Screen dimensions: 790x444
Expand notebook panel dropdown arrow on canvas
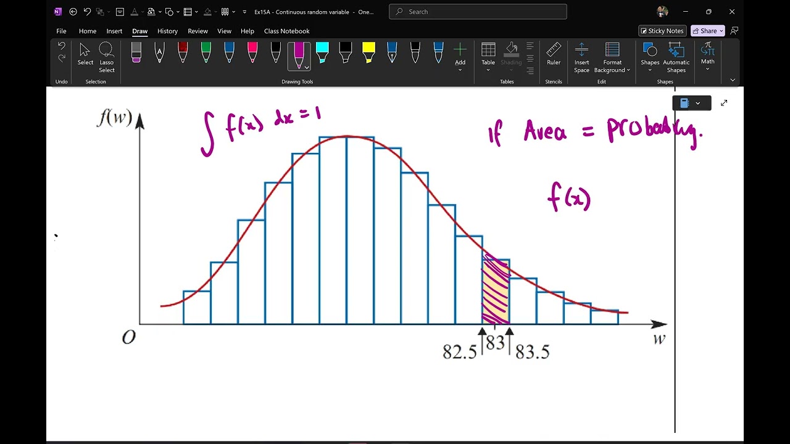pos(698,103)
